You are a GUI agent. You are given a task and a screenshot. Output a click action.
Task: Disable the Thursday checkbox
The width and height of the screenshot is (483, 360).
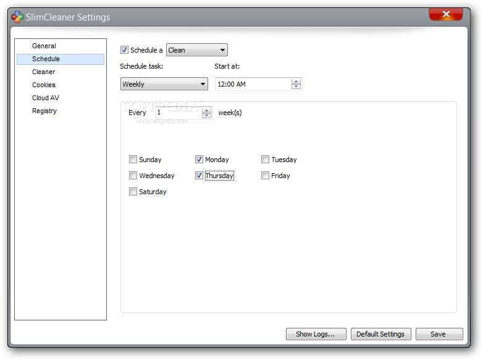click(x=199, y=176)
